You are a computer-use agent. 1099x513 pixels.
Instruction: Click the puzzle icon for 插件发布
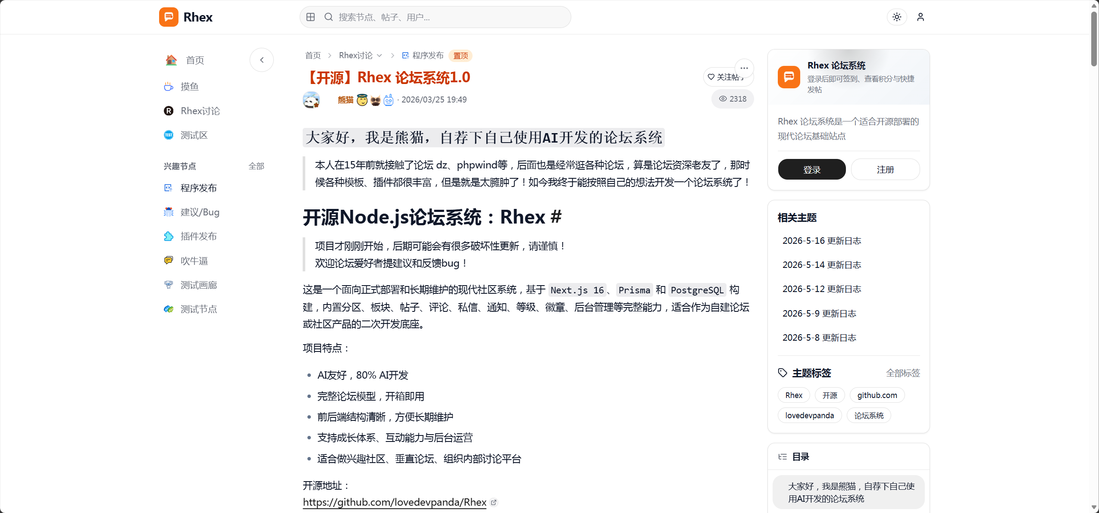[x=169, y=236]
